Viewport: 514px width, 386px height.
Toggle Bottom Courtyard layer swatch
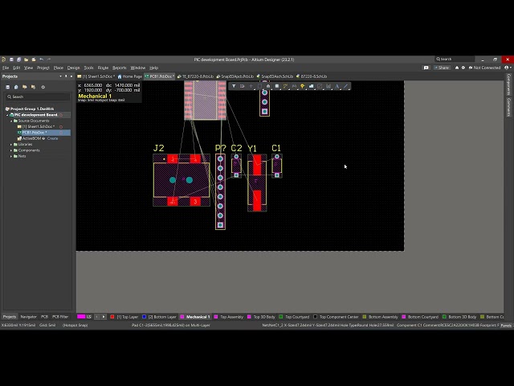pyautogui.click(x=403, y=317)
